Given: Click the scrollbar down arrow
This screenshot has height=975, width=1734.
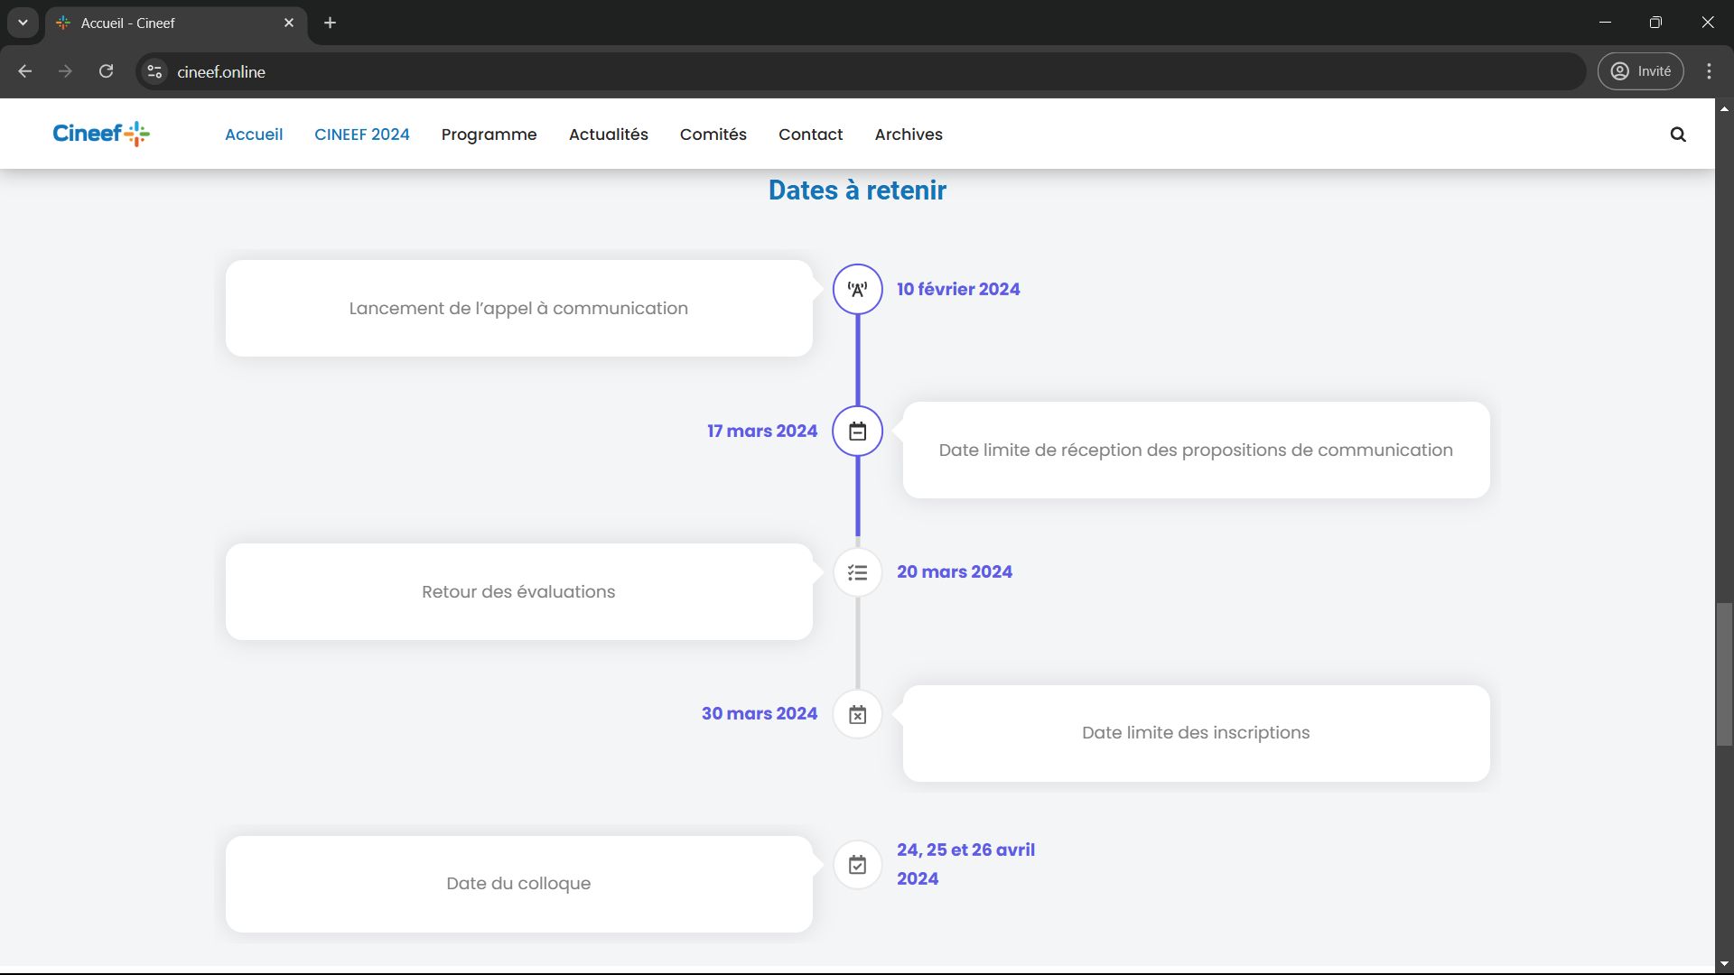Looking at the screenshot, I should coord(1724,963).
